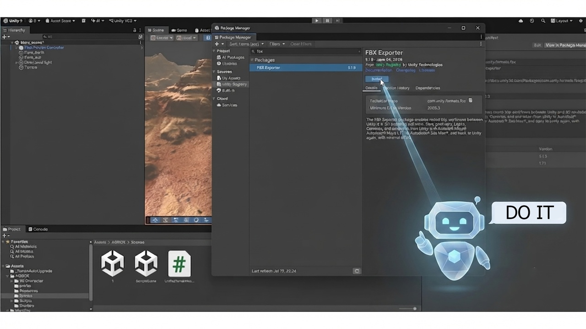Open the C# script asset thumbnail
Viewport: 586px width, 329px height.
click(179, 264)
